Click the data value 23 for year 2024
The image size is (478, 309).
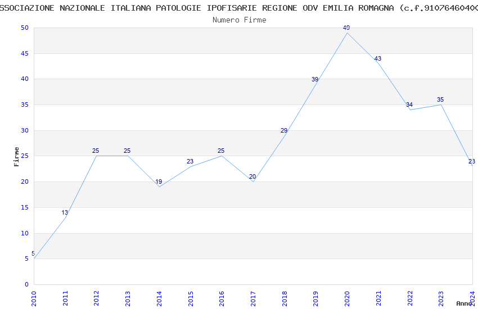point(472,161)
